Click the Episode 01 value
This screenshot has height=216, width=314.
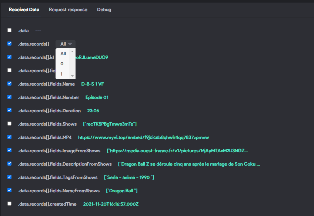click(x=97, y=97)
